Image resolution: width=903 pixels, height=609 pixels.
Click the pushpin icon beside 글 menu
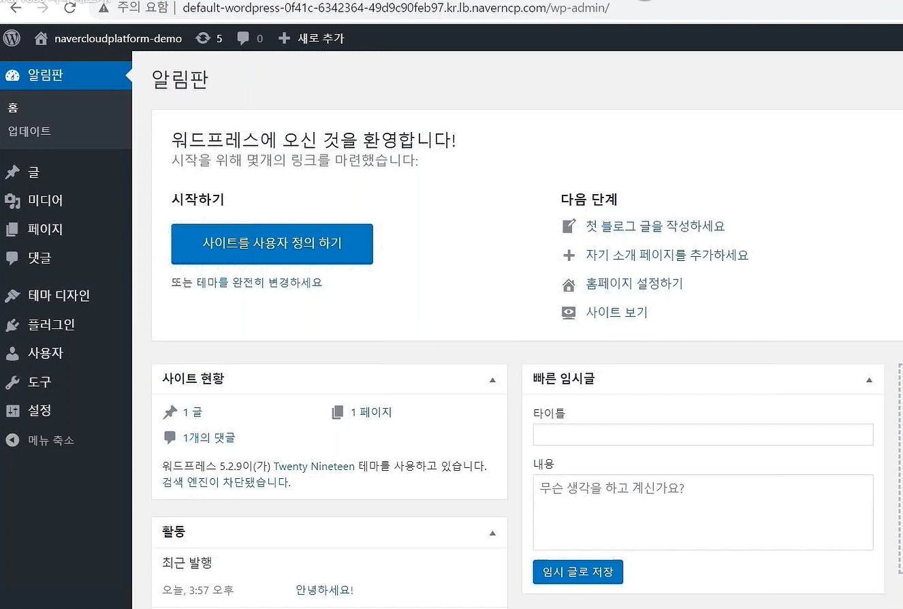click(x=12, y=172)
